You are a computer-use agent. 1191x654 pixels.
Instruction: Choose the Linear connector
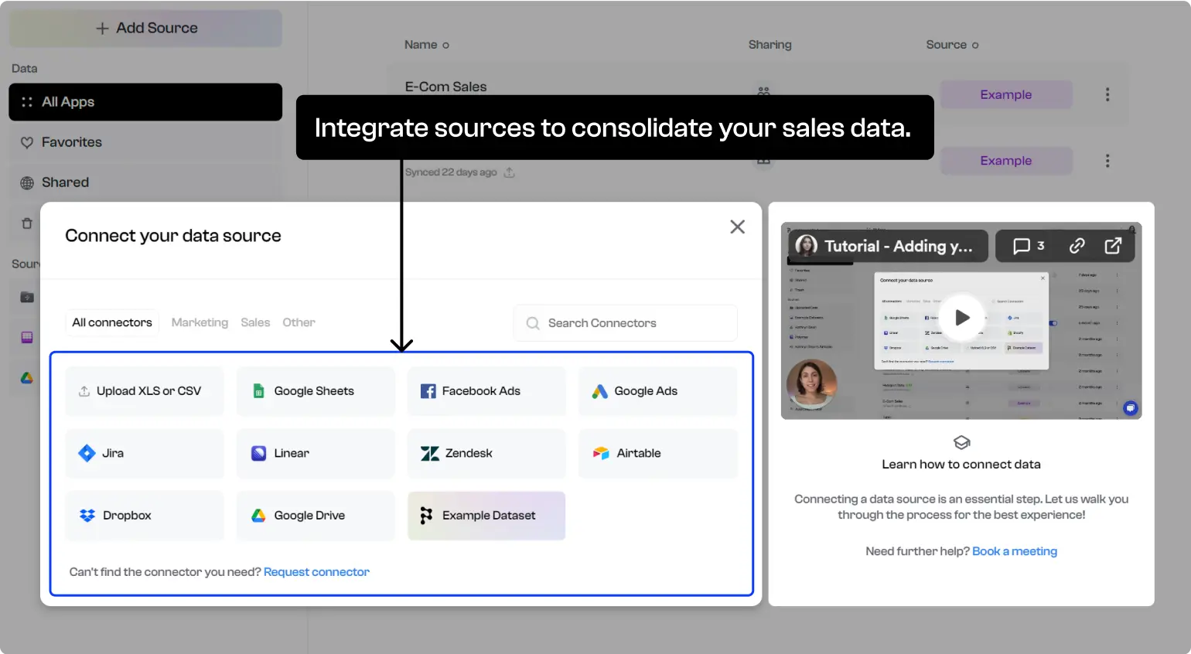point(316,453)
